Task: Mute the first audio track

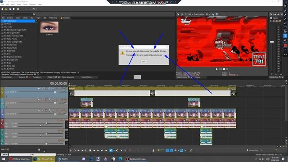Action: 59,120
